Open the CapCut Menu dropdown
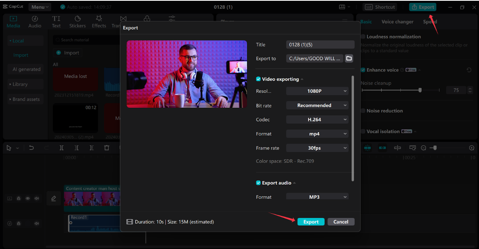The width and height of the screenshot is (479, 249). (40, 7)
